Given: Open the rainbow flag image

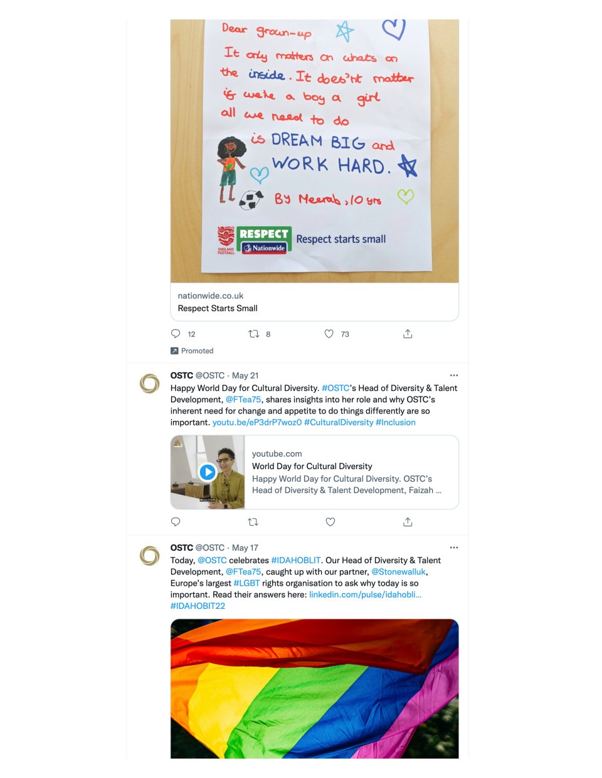Looking at the screenshot, I should point(314,688).
